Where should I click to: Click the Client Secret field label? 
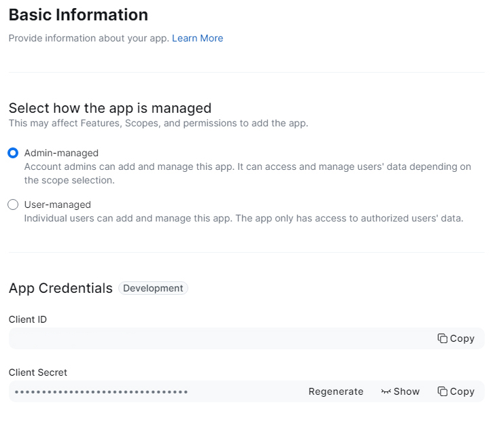coord(38,372)
